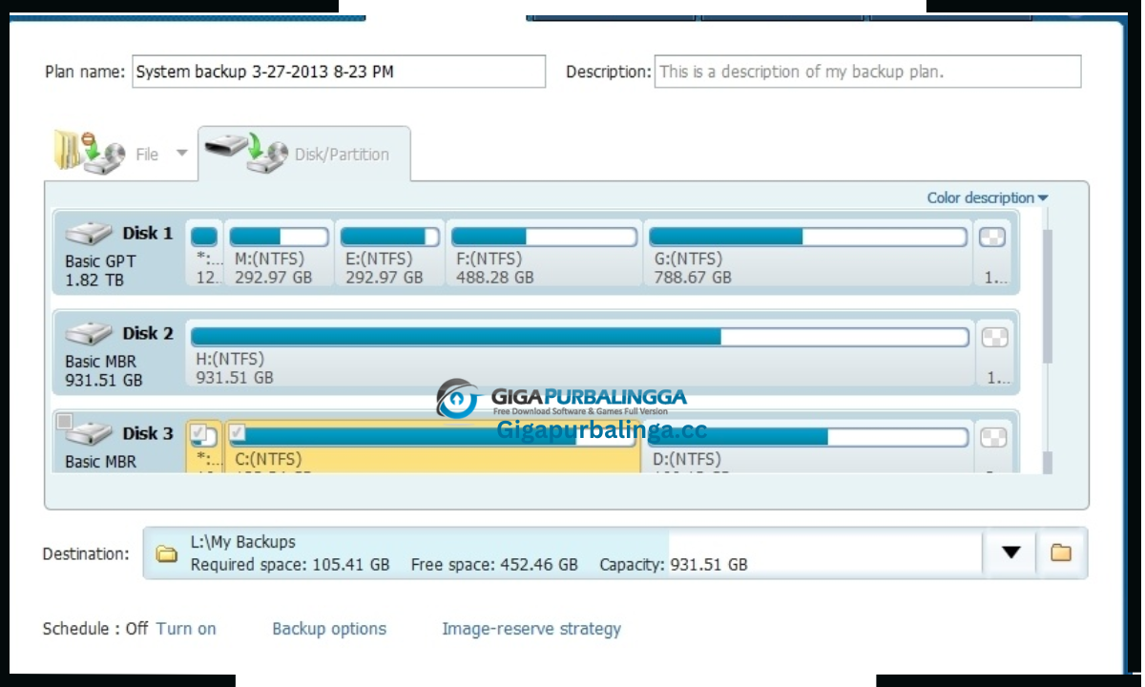
Task: Tick the Disk 3 whole-disk checkbox
Action: click(64, 421)
